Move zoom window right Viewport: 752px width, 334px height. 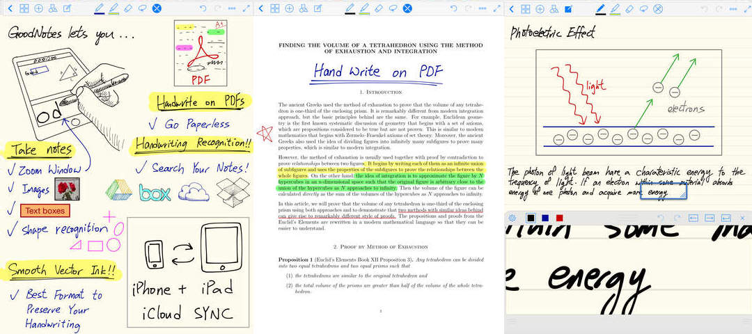point(710,218)
